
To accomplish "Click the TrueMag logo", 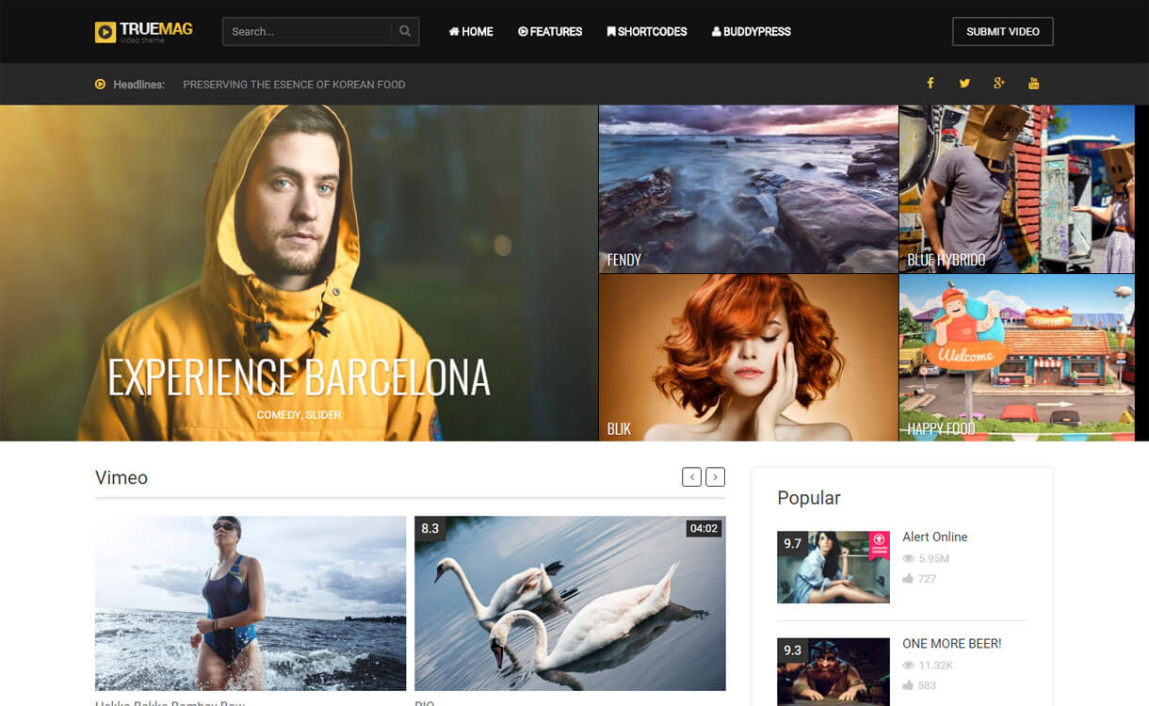I will (x=144, y=31).
